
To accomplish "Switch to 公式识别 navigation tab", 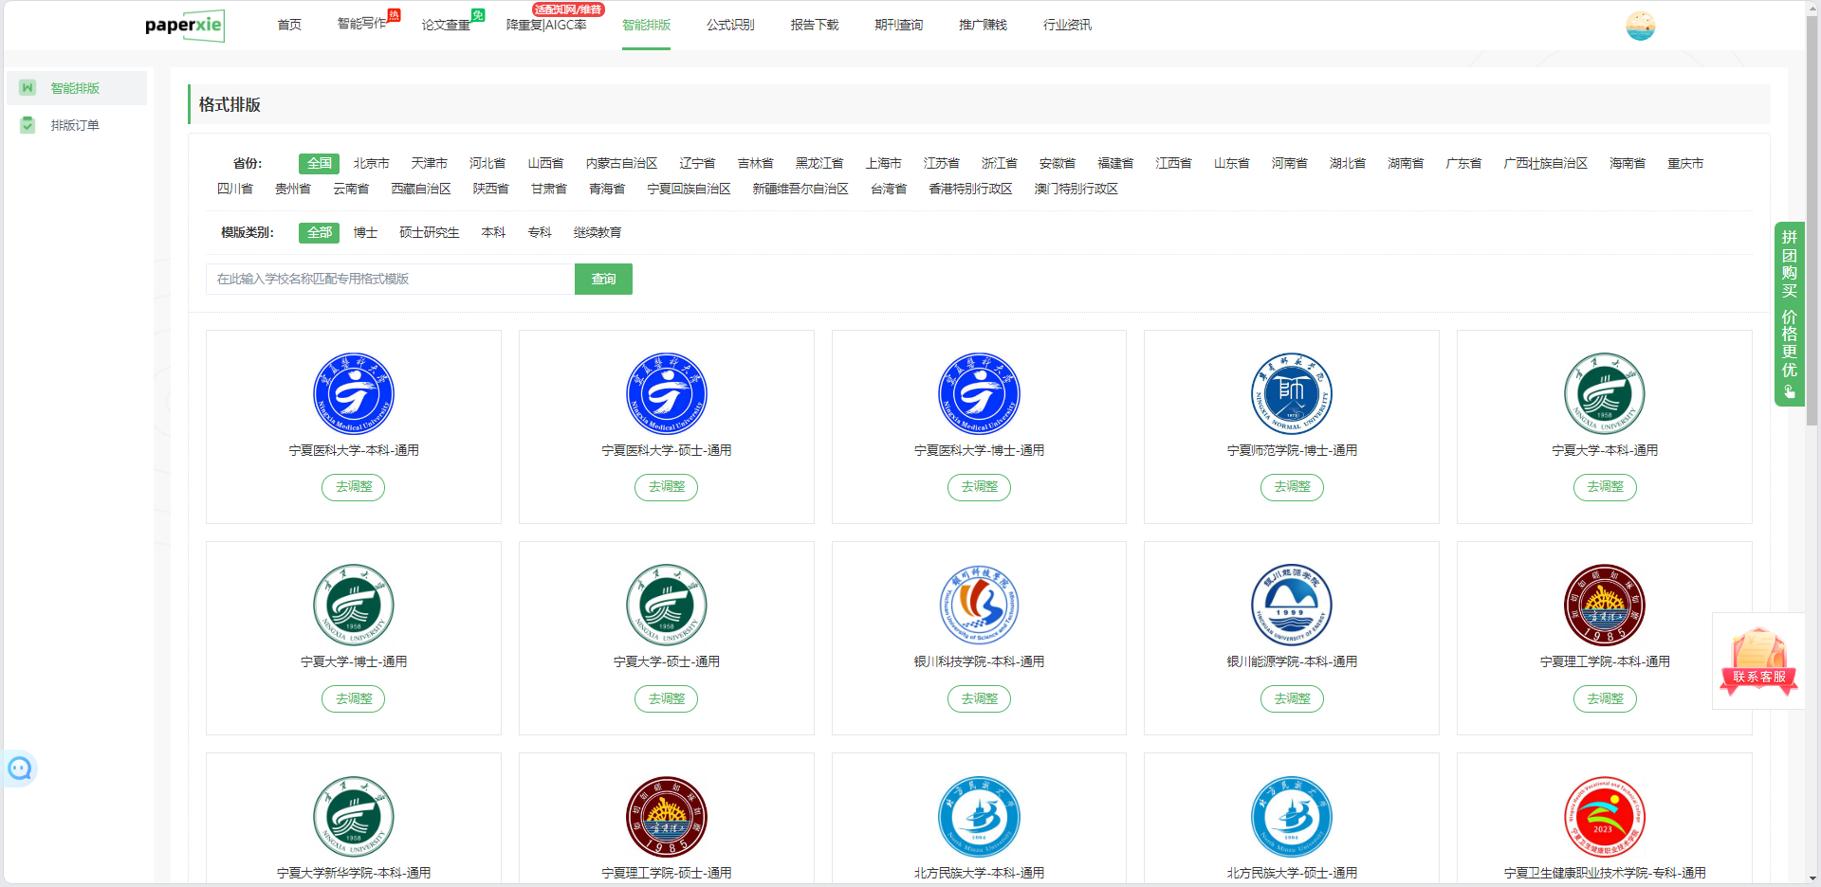I will pyautogui.click(x=730, y=26).
